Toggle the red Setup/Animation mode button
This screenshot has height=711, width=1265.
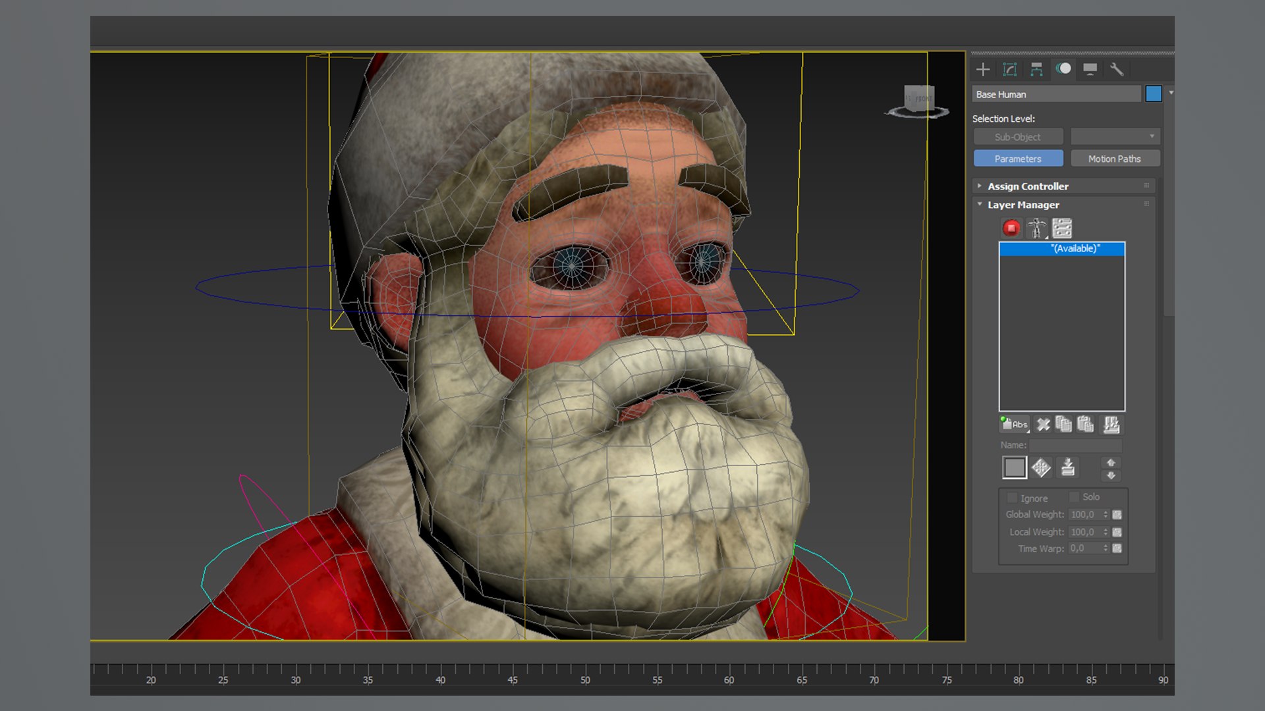coord(1011,228)
